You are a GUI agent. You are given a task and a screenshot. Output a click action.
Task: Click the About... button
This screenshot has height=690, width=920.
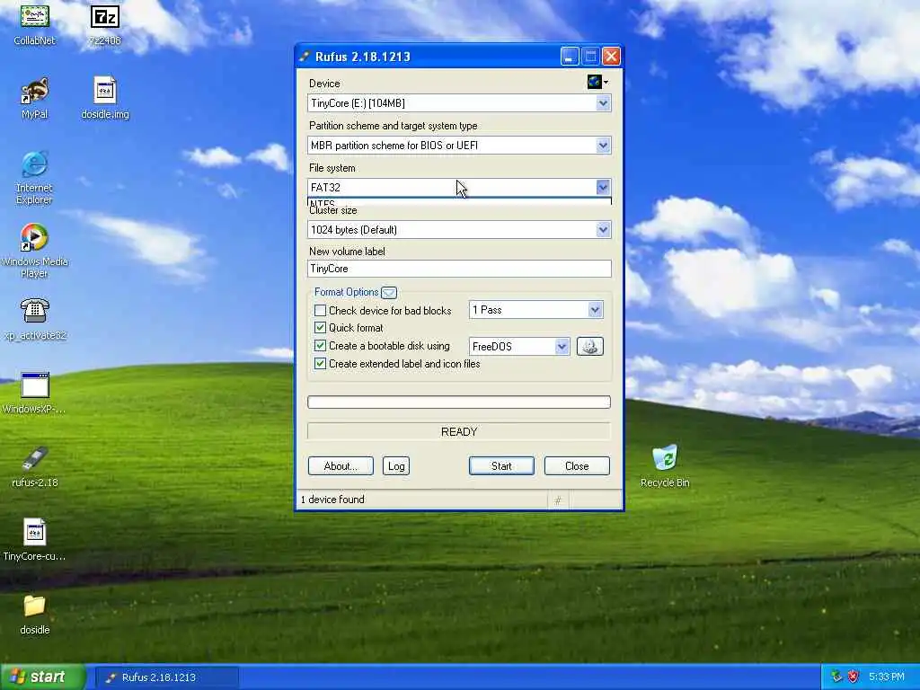341,466
